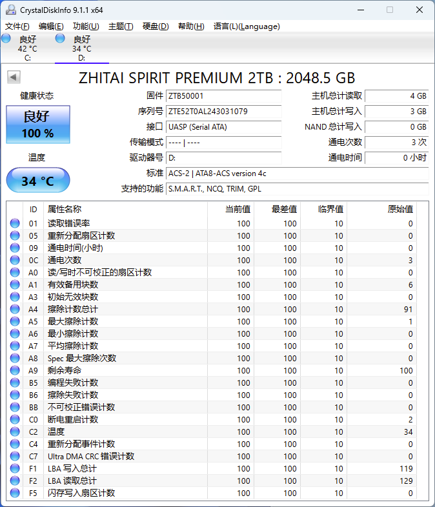
Task: Click status orb of attribute A1 有效备用块数
Action: click(15, 285)
